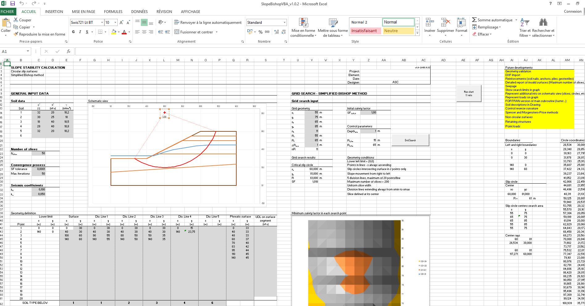Switch to MISE EN PAGE tab
Image resolution: width=585 pixels, height=306 pixels.
83,11
